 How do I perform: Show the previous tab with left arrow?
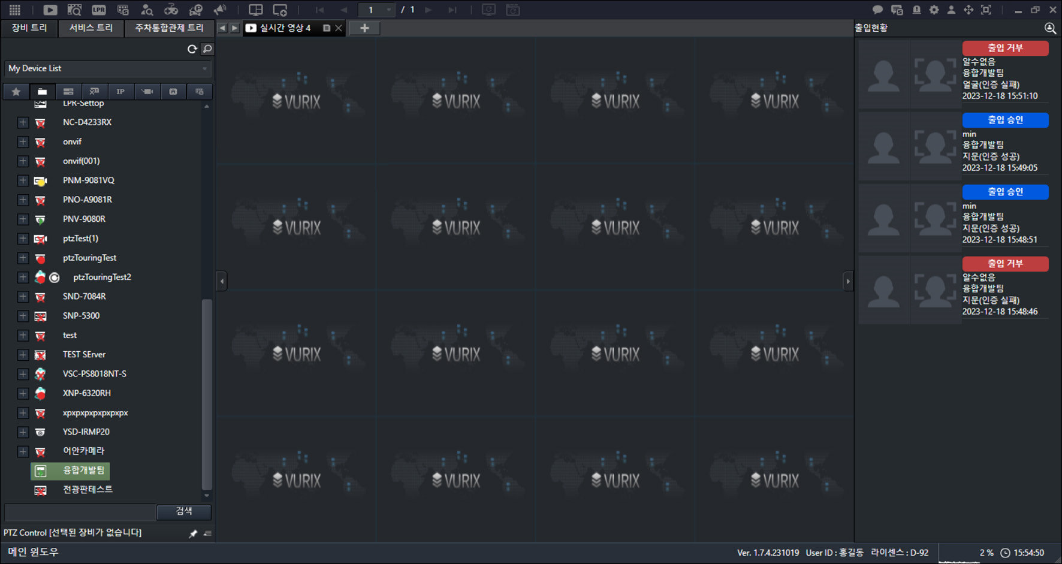[x=222, y=28]
